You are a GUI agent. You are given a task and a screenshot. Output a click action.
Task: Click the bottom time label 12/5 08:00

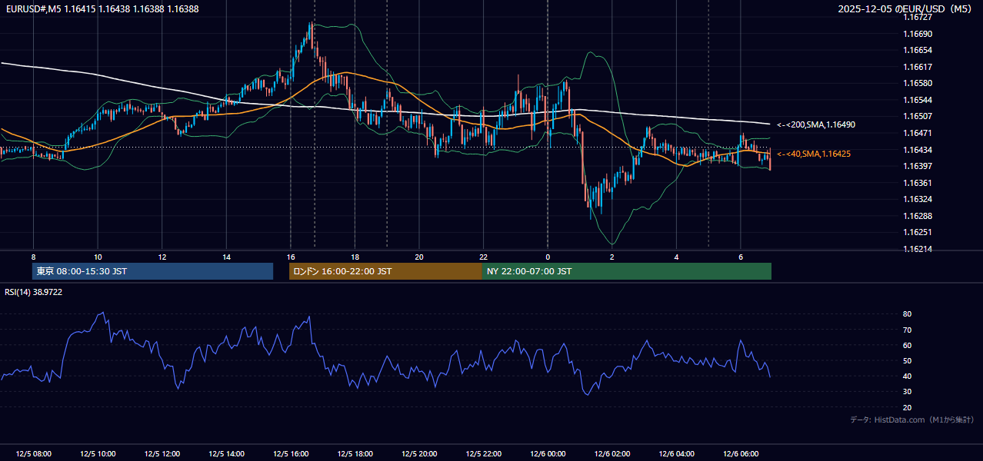coord(33,454)
